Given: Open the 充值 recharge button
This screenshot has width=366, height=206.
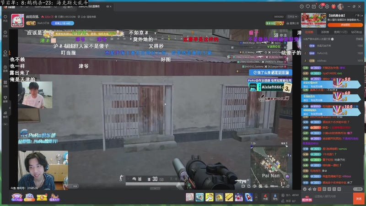Looking at the screenshot, I should (x=265, y=197).
